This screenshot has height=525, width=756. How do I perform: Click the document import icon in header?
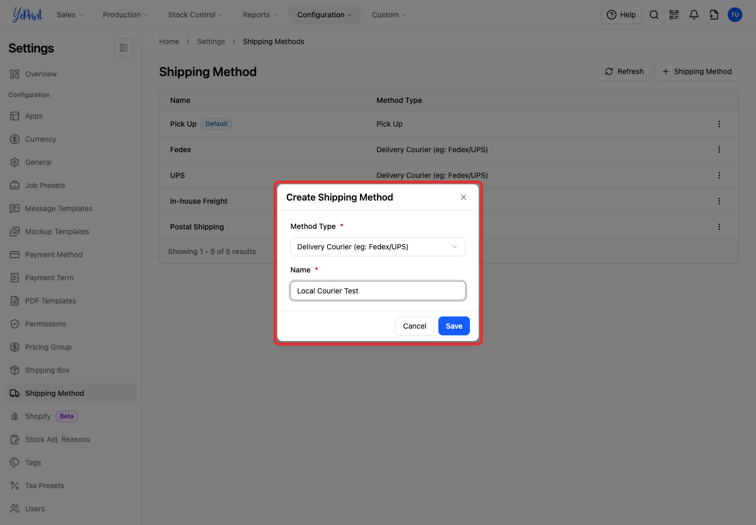click(714, 15)
